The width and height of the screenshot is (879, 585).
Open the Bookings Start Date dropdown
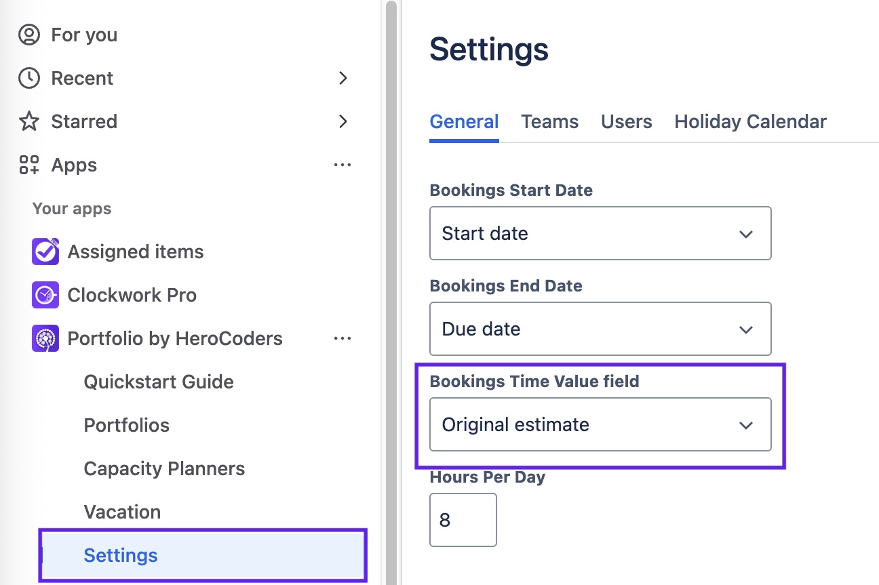[x=600, y=233]
